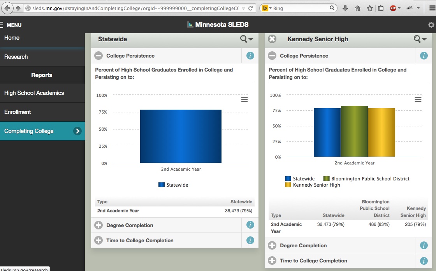The image size is (436, 271).
Task: Open the browser hamburger menu
Action: click(x=432, y=8)
